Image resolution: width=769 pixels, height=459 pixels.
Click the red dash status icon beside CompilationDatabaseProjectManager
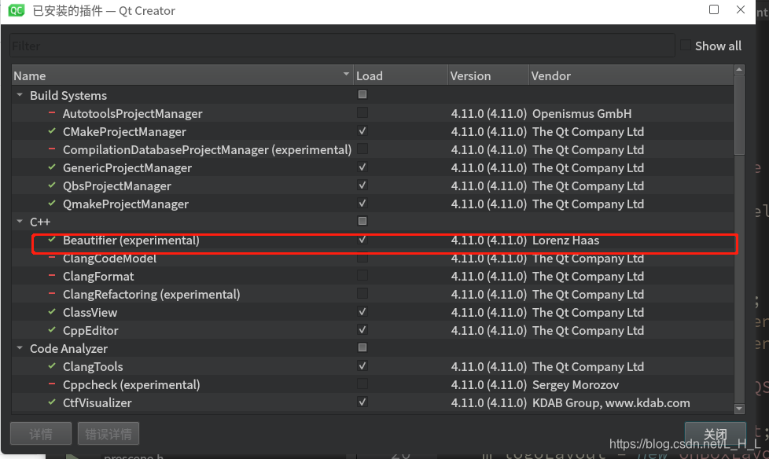pos(51,149)
